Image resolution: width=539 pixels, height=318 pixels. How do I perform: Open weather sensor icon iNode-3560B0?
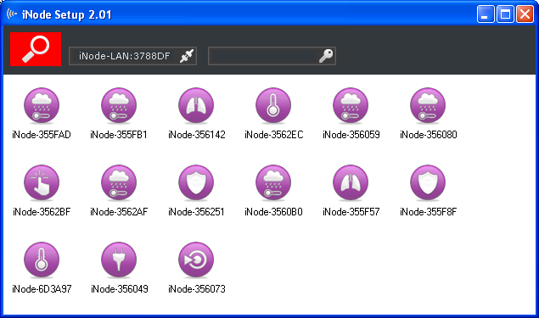coord(273,182)
